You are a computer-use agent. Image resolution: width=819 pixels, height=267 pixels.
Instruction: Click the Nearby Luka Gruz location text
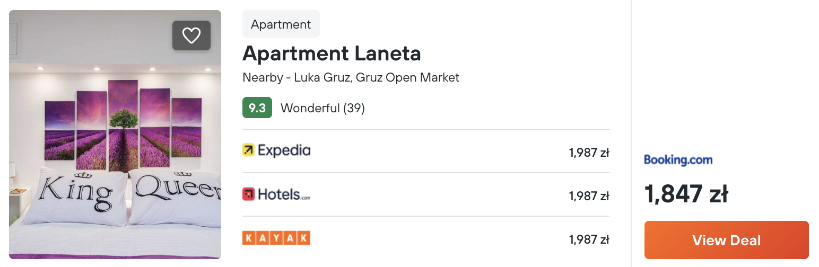click(x=351, y=77)
